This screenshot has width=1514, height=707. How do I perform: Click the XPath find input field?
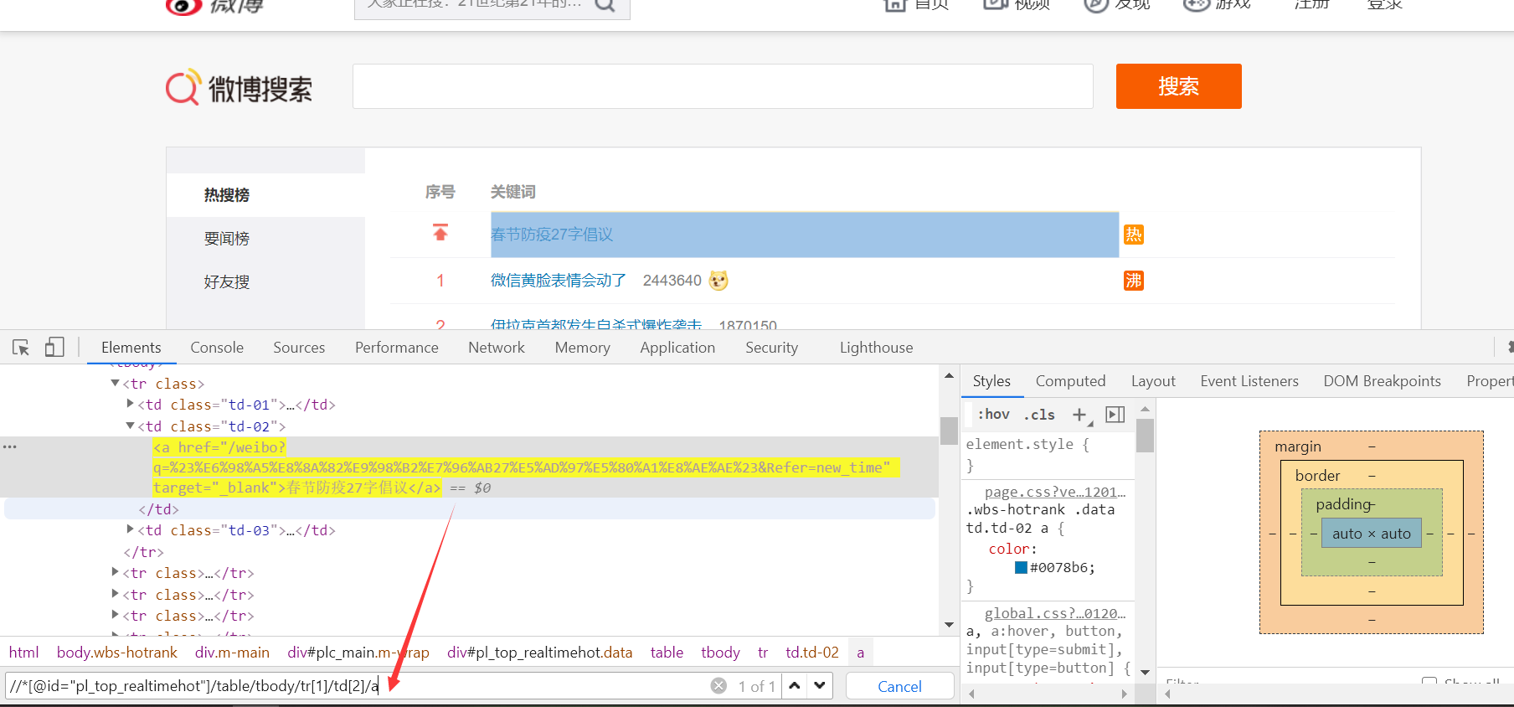point(356,686)
